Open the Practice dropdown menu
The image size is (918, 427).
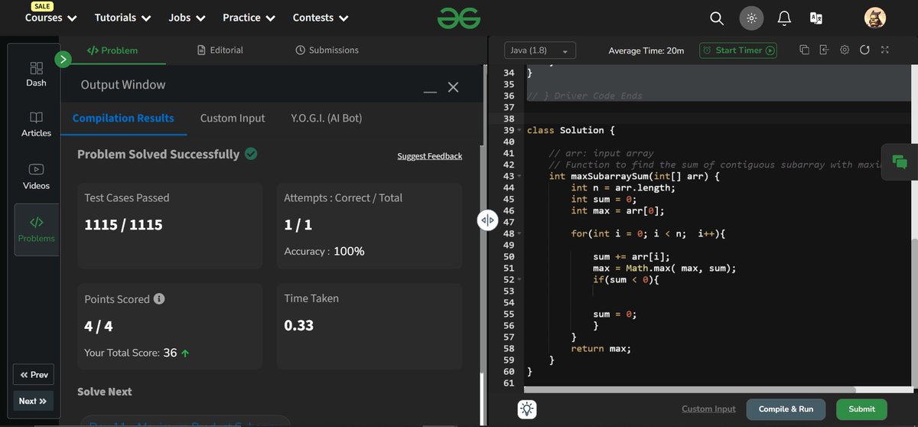249,17
